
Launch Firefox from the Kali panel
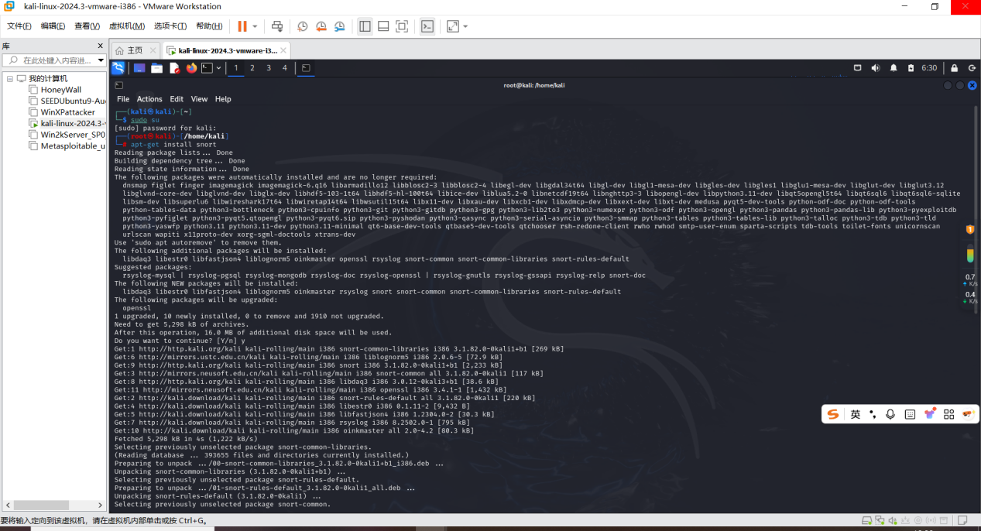click(191, 68)
